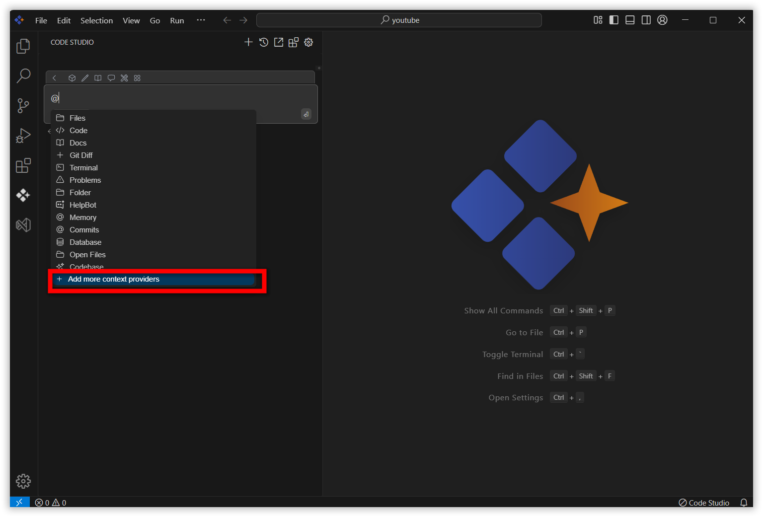The width and height of the screenshot is (763, 517).
Task: Toggle the primary side bar visibility
Action: click(x=614, y=20)
